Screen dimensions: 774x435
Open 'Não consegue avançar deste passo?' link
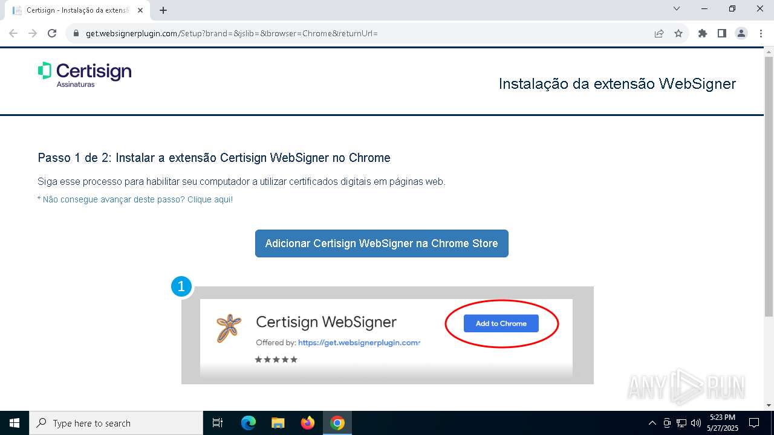[135, 199]
